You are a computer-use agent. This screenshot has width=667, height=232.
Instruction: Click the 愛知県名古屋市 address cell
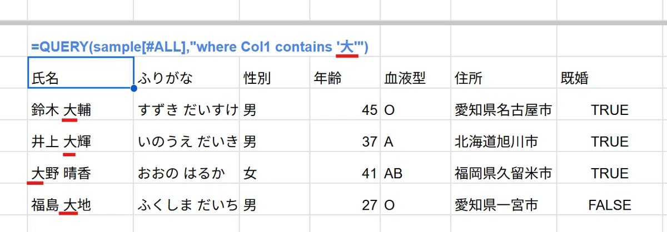[x=504, y=110]
